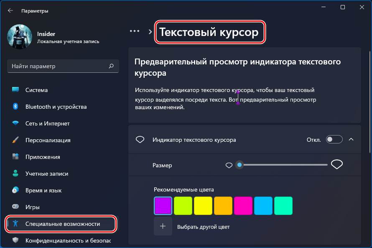Screen dimensions: 372x248
Task: Select the purple recommended color
Action: [x=163, y=206]
